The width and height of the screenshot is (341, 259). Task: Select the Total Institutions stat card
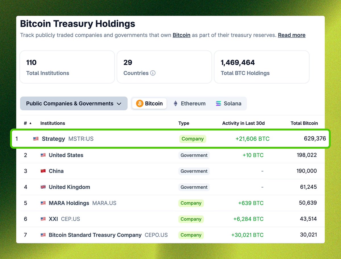[x=67, y=67]
